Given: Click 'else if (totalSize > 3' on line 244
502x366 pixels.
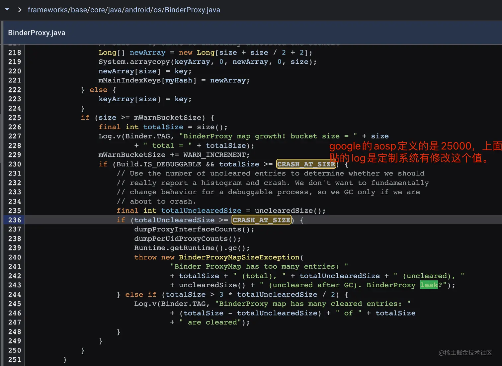Looking at the screenshot, I should click(174, 294).
